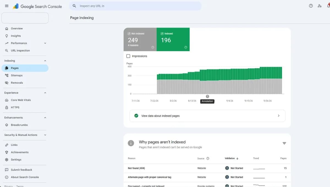This screenshot has height=187, width=330.
Task: Click the Sitemaps icon
Action: tap(7, 75)
